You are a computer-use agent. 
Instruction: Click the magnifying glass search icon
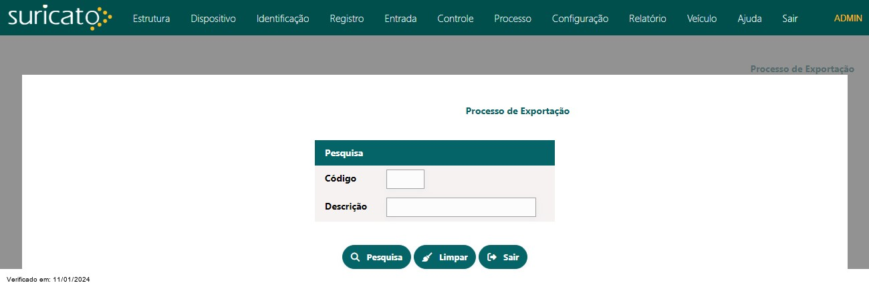(355, 257)
